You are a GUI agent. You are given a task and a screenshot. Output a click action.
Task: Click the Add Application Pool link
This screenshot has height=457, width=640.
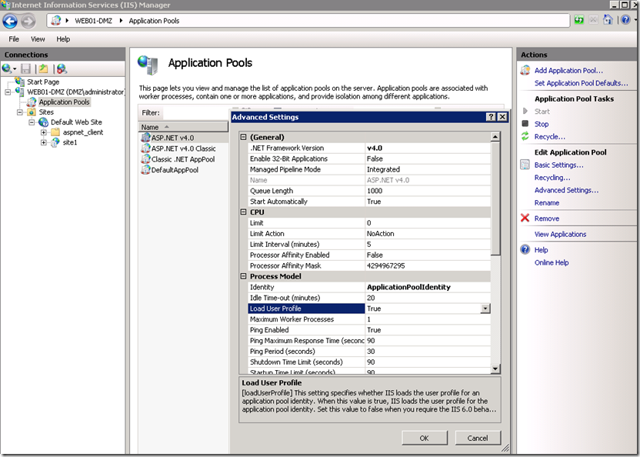[568, 70]
